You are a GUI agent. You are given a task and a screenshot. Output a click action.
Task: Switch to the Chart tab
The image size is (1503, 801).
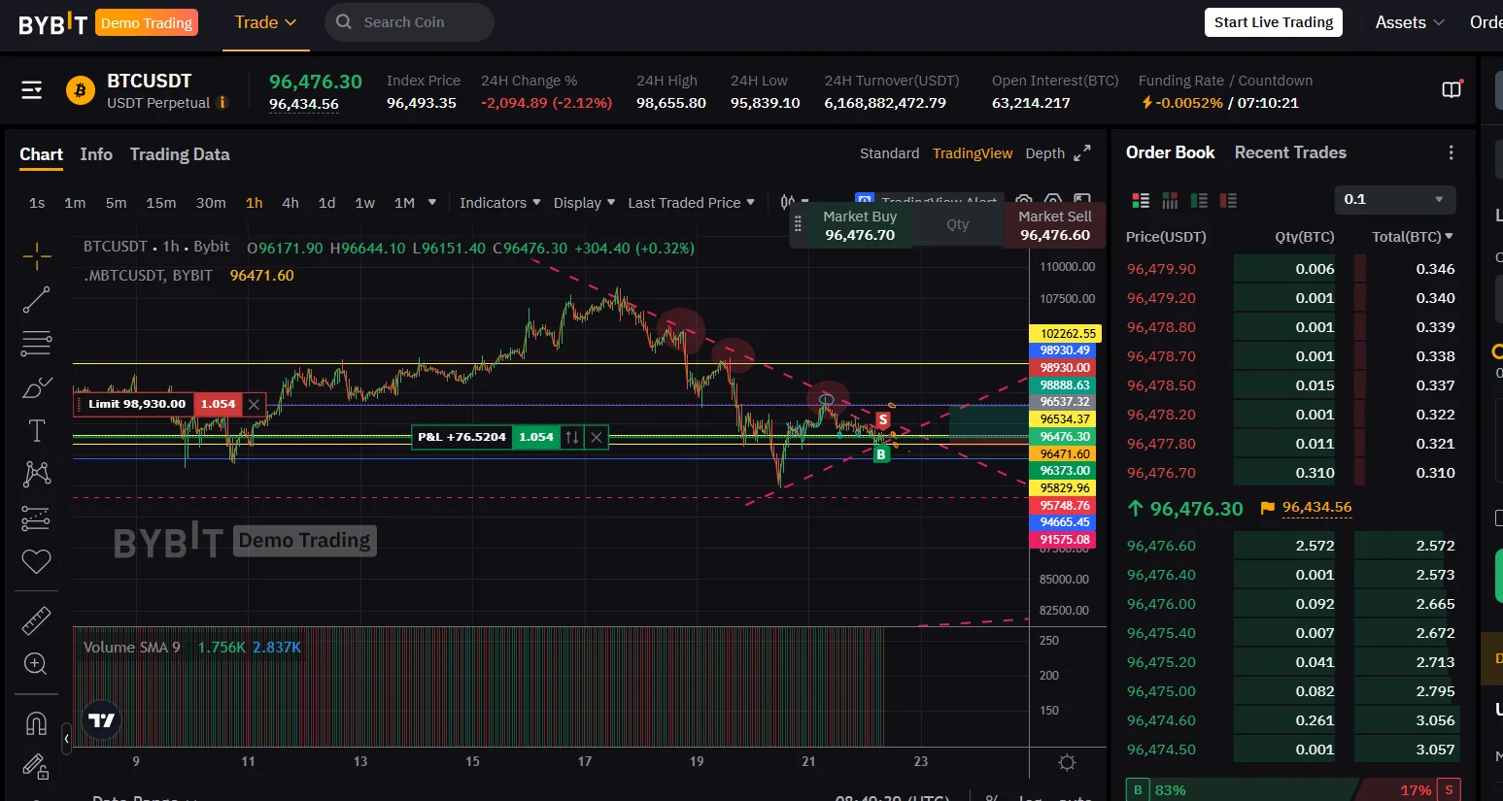pyautogui.click(x=41, y=154)
